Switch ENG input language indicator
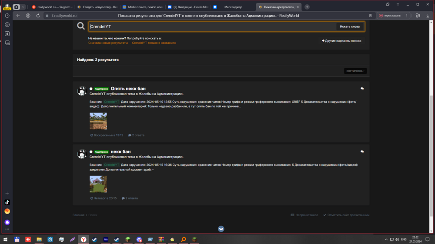435x244 pixels. pos(404,240)
